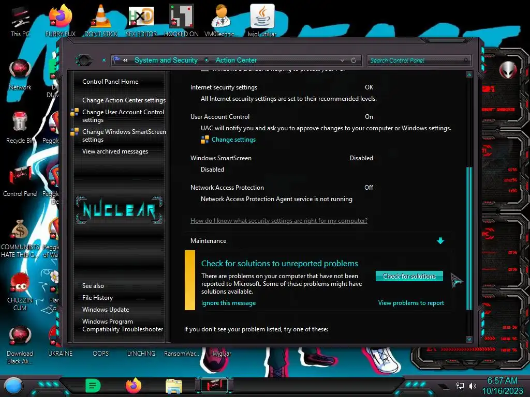Open the COMMUNISTS HATE THIS money bag icon
This screenshot has height=397, width=530.
point(20,239)
